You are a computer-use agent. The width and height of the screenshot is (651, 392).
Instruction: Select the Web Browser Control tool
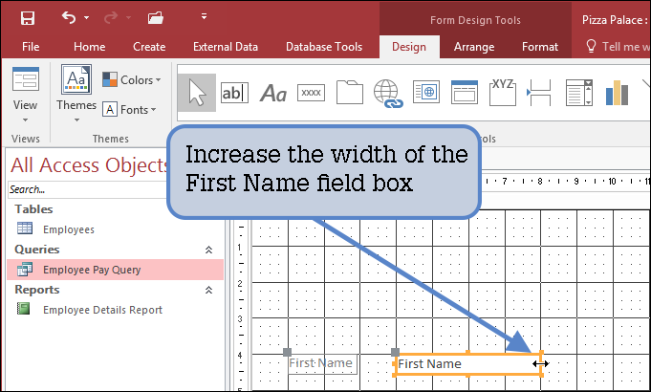pyautogui.click(x=426, y=92)
